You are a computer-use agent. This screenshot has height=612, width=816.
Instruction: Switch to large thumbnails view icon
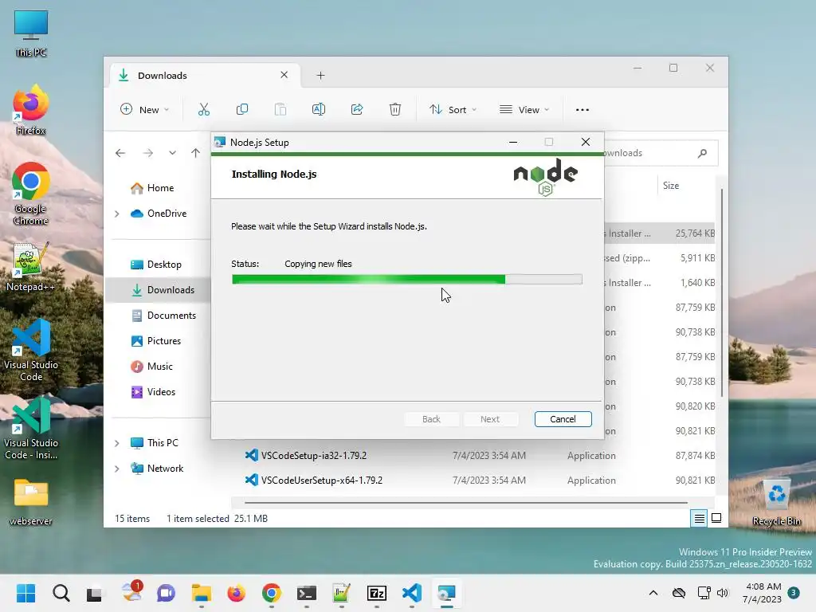716,518
